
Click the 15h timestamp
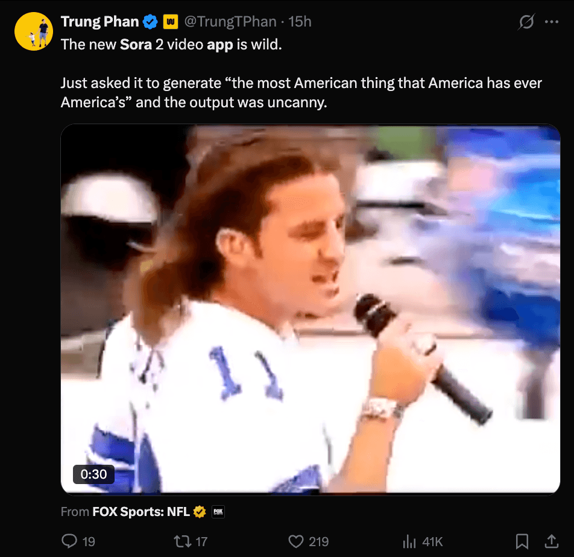300,22
